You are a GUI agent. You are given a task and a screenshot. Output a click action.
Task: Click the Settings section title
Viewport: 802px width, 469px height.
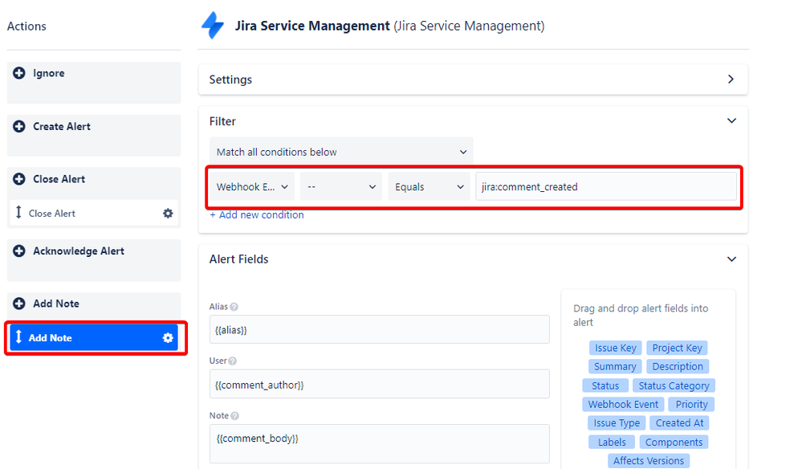(230, 80)
